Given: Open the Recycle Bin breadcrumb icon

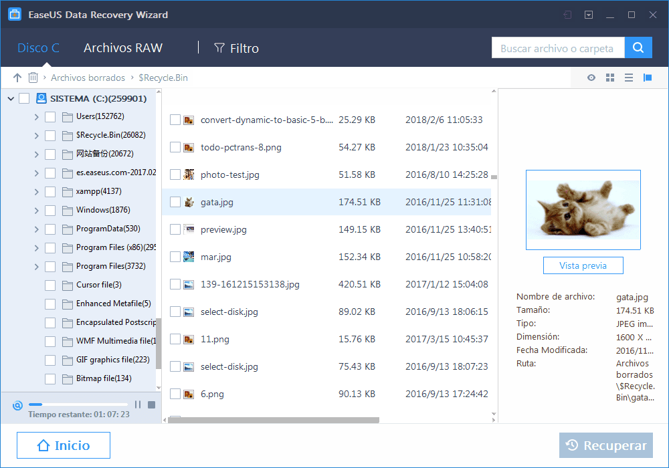Looking at the screenshot, I should point(33,78).
